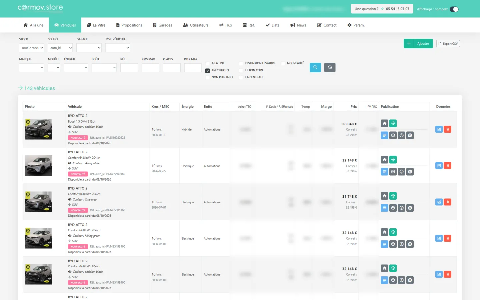Check the DISTINXION LESPARRE checkbox

click(241, 63)
